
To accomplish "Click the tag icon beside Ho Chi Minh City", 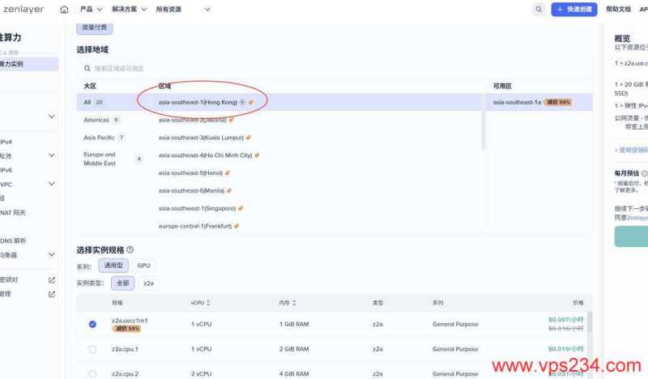I will [257, 155].
